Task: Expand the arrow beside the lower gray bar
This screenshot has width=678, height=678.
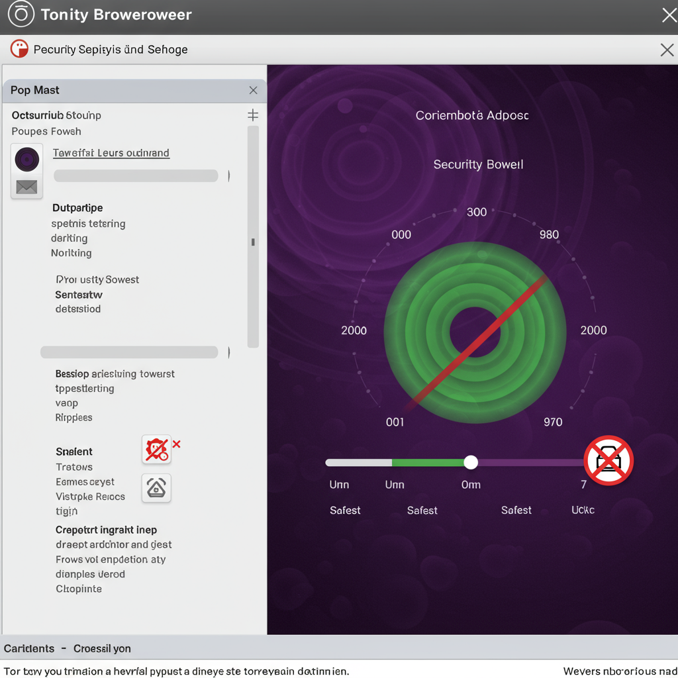Action: (x=229, y=352)
